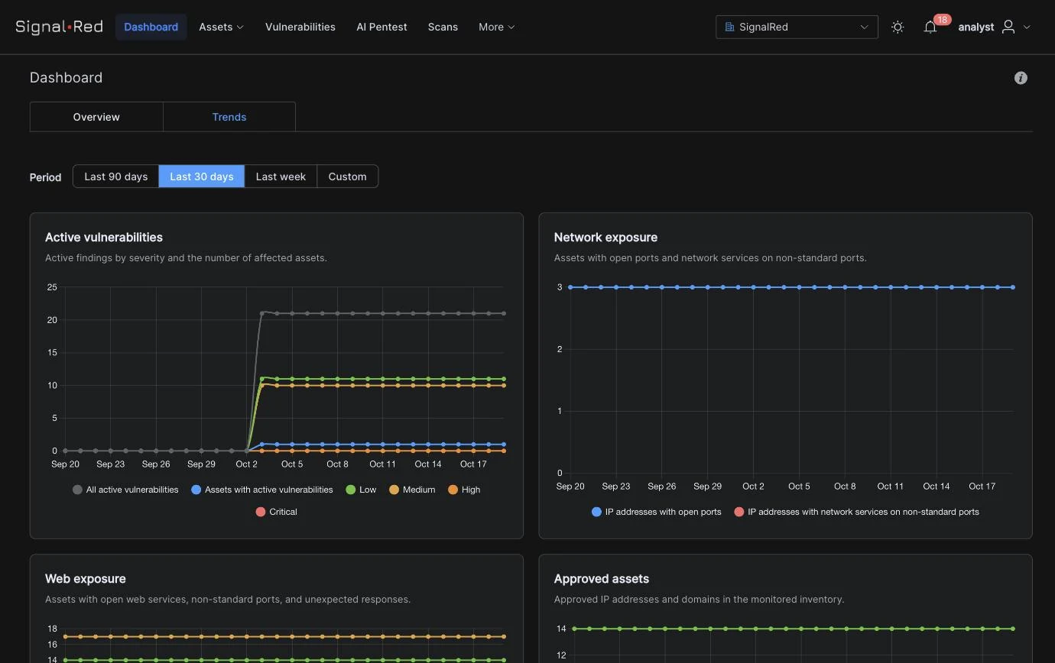Open the Scans page
This screenshot has height=663, width=1055.
[443, 27]
